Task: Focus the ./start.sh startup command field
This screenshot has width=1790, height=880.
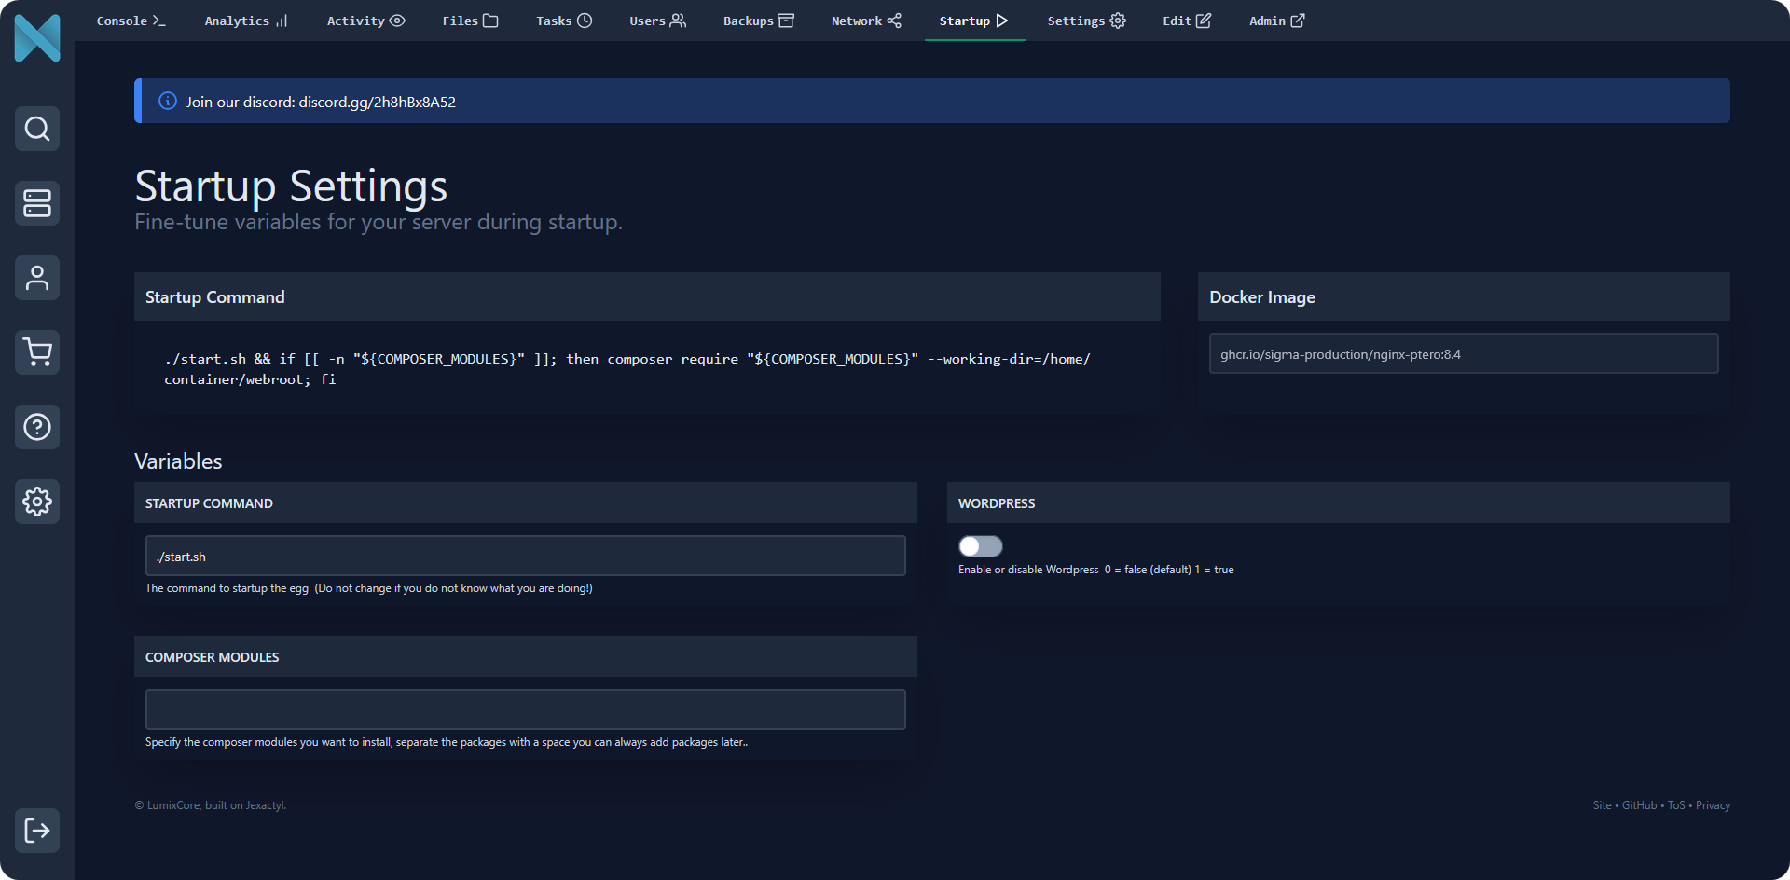Action: click(525, 556)
